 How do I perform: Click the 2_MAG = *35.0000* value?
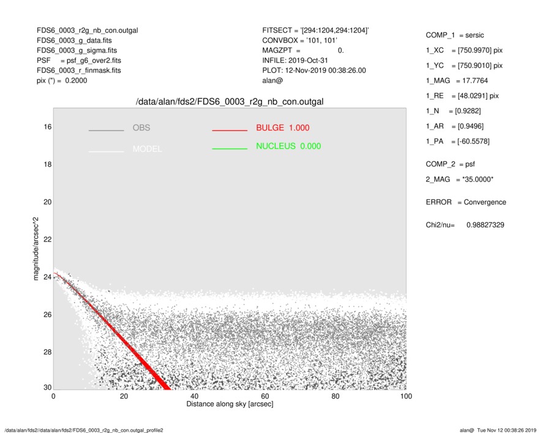[x=459, y=180]
